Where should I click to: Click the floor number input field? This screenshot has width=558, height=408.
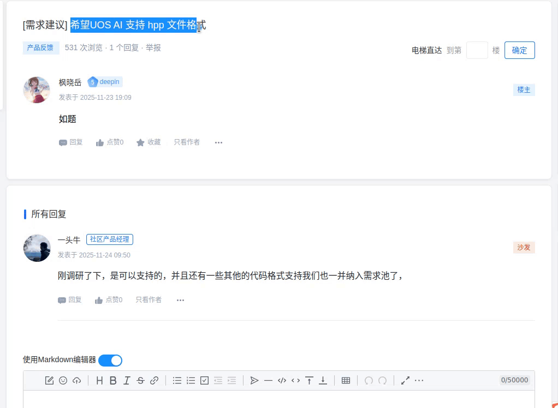[x=477, y=50]
